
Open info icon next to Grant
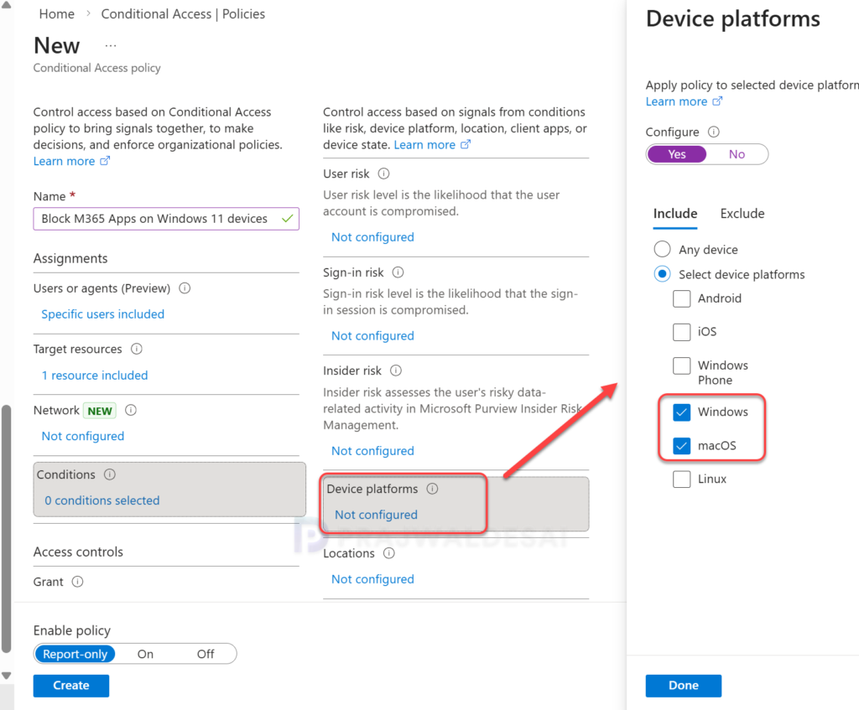pos(78,582)
